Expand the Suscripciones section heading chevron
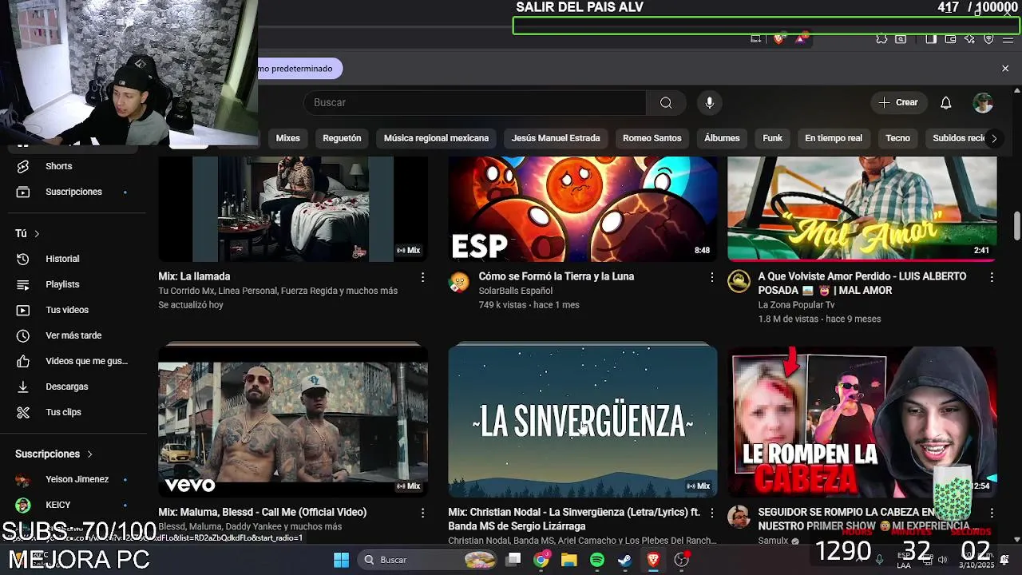The width and height of the screenshot is (1022, 575). coord(89,454)
